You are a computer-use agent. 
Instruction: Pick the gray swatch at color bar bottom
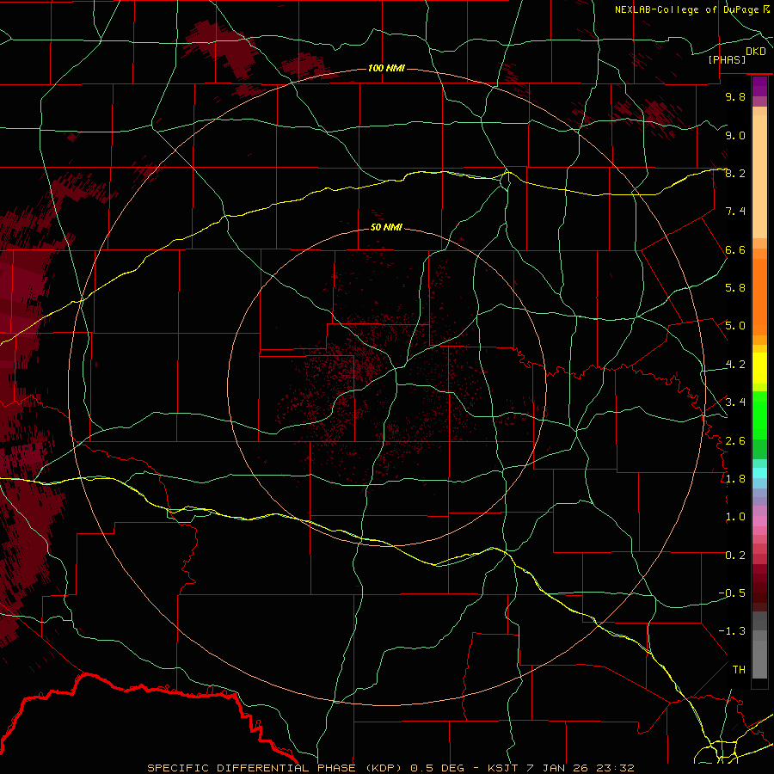[759, 660]
